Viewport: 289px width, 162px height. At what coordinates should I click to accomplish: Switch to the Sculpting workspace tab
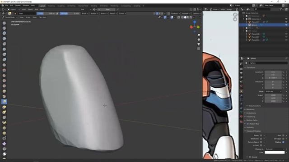(x=61, y=6)
